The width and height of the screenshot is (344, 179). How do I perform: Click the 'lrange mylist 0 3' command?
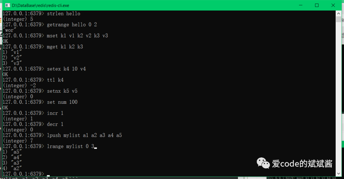click(x=70, y=146)
